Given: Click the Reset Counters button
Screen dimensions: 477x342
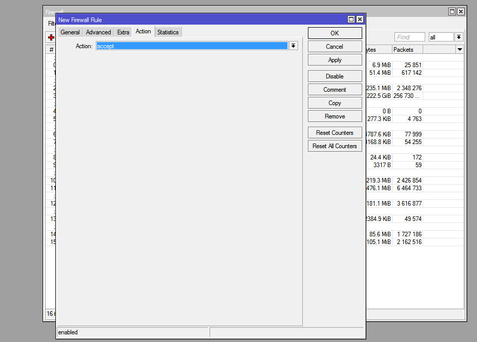Looking at the screenshot, I should click(x=335, y=133).
